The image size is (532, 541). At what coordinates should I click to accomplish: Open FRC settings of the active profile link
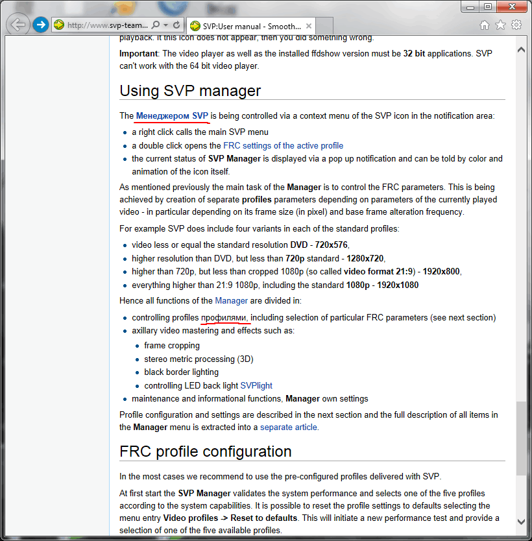284,145
